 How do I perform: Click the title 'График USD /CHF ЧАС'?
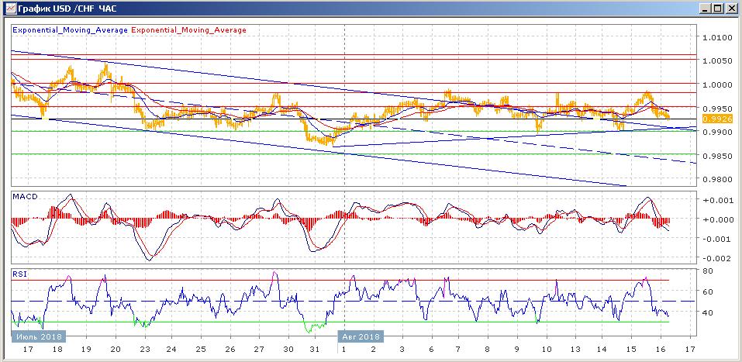67,9
